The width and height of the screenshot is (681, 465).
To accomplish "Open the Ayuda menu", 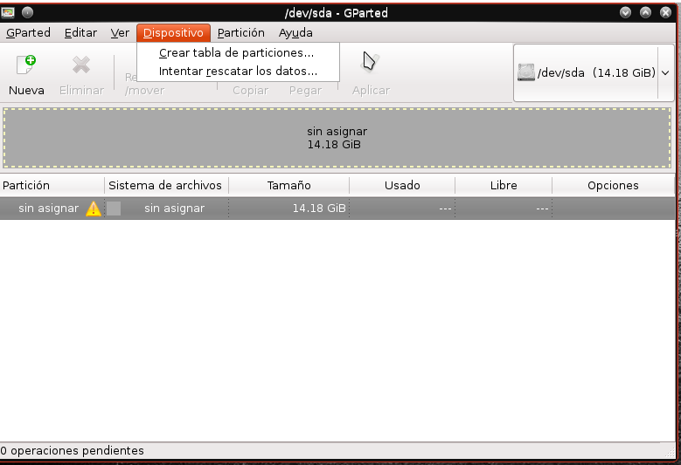I will click(x=295, y=33).
